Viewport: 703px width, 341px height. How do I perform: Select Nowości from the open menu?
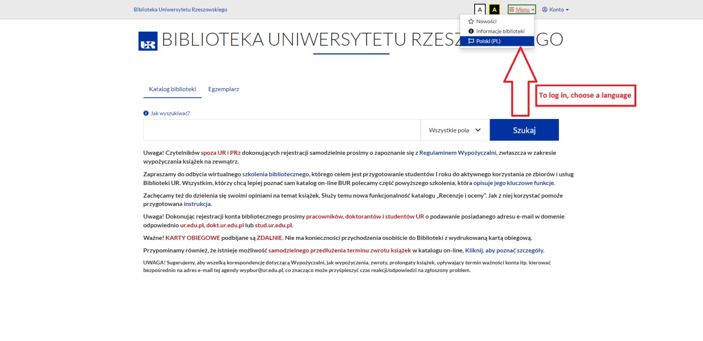(x=497, y=21)
